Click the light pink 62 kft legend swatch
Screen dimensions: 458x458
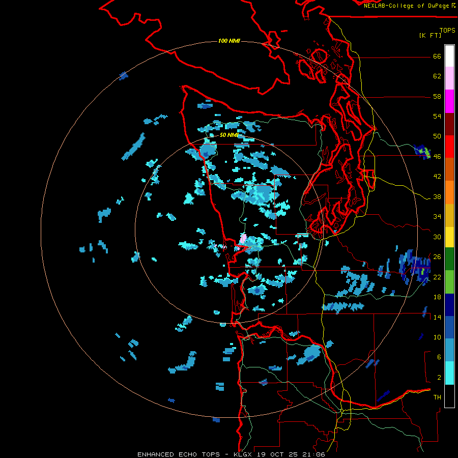click(x=449, y=78)
